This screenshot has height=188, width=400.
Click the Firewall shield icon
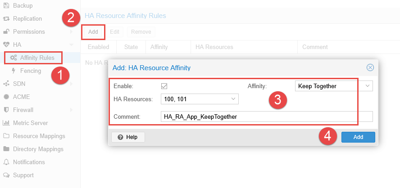click(6, 110)
